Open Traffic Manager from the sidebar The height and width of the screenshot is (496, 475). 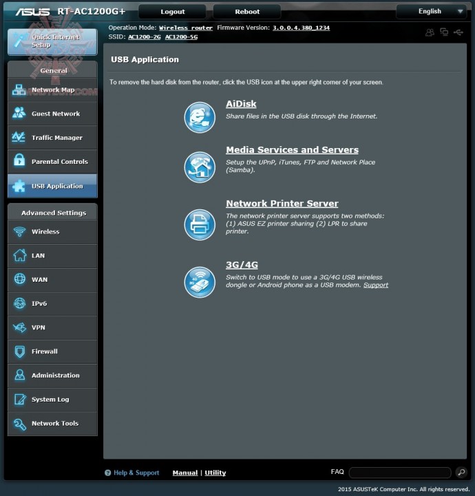tap(52, 138)
